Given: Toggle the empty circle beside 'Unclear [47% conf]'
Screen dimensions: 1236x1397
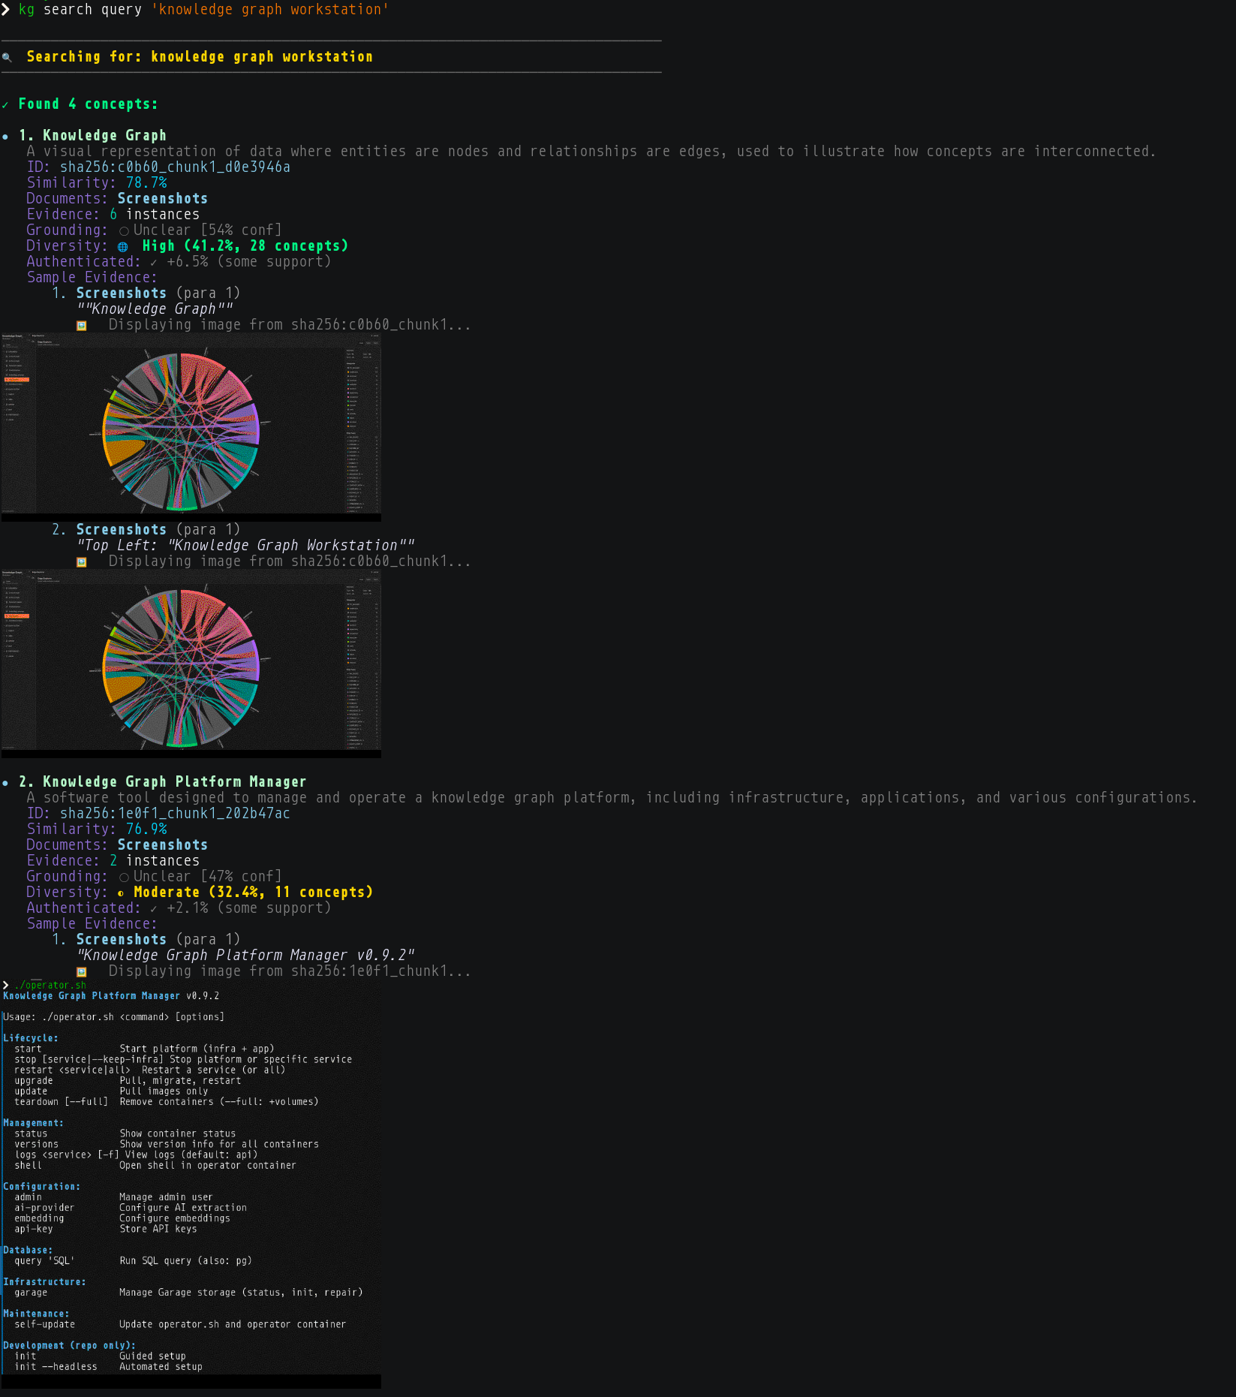Looking at the screenshot, I should pyautogui.click(x=125, y=876).
